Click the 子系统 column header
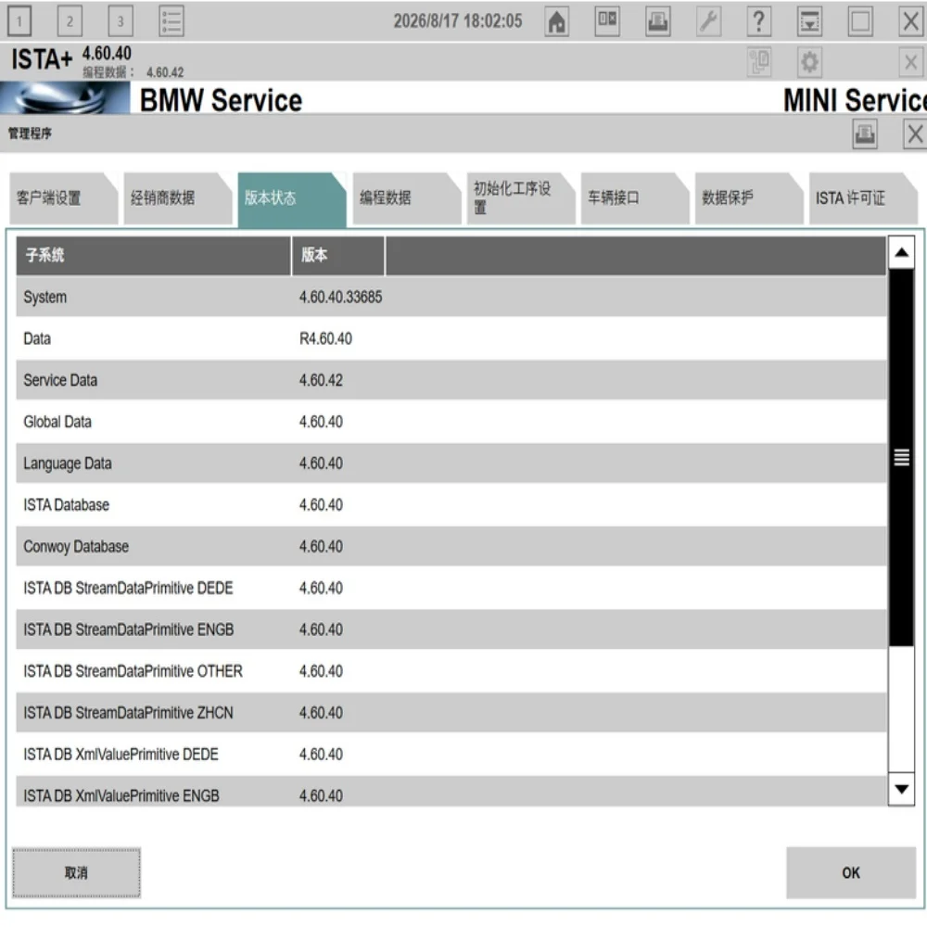The width and height of the screenshot is (927, 927). [154, 256]
